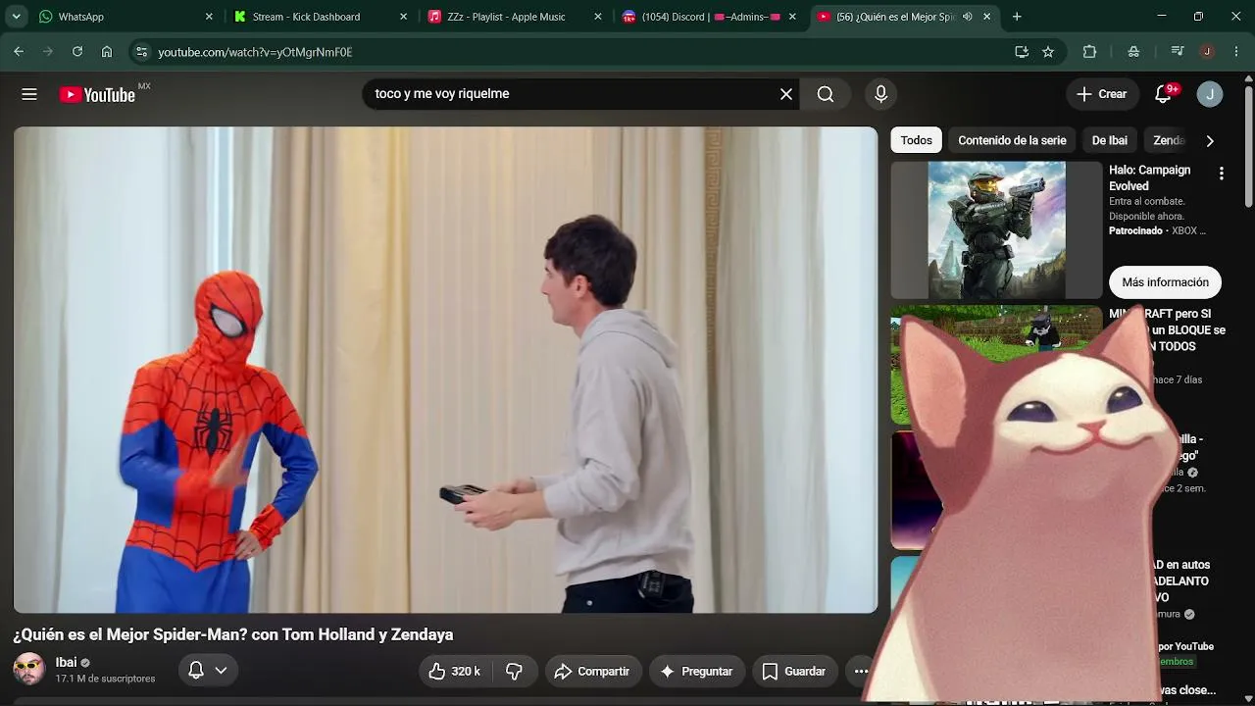Open the subscription notification bell dropdown

tap(208, 671)
